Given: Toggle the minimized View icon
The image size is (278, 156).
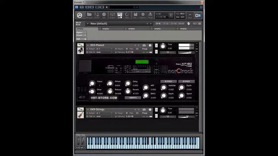Looking at the screenshot, I should coord(190,16).
